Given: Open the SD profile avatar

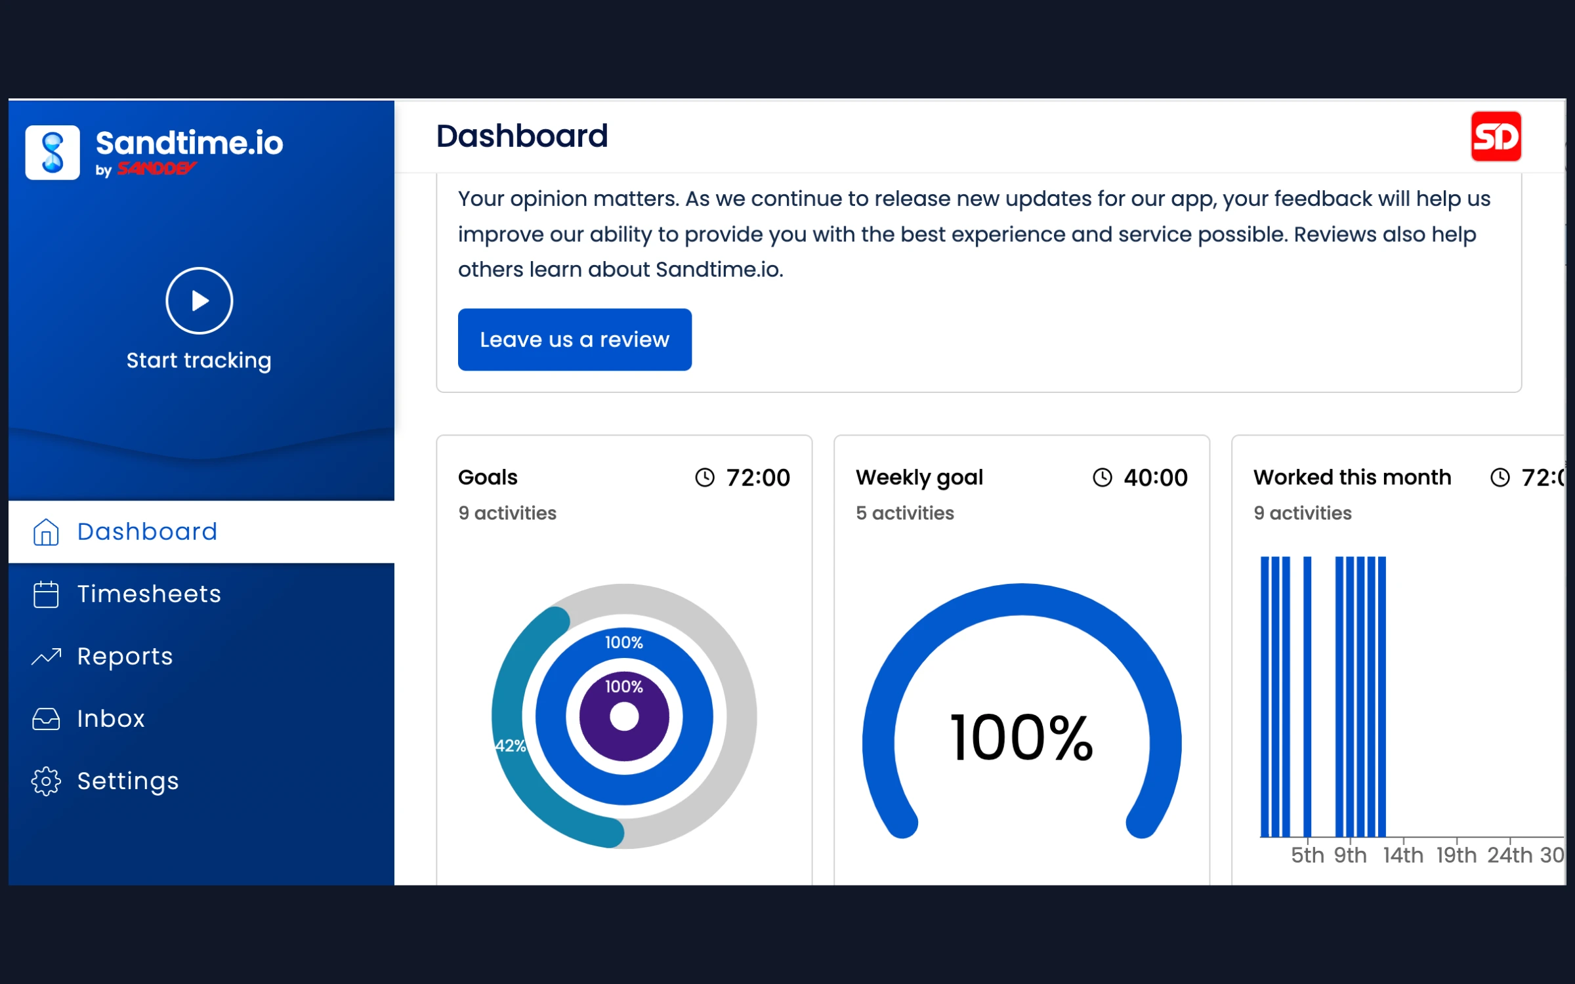Looking at the screenshot, I should point(1496,136).
